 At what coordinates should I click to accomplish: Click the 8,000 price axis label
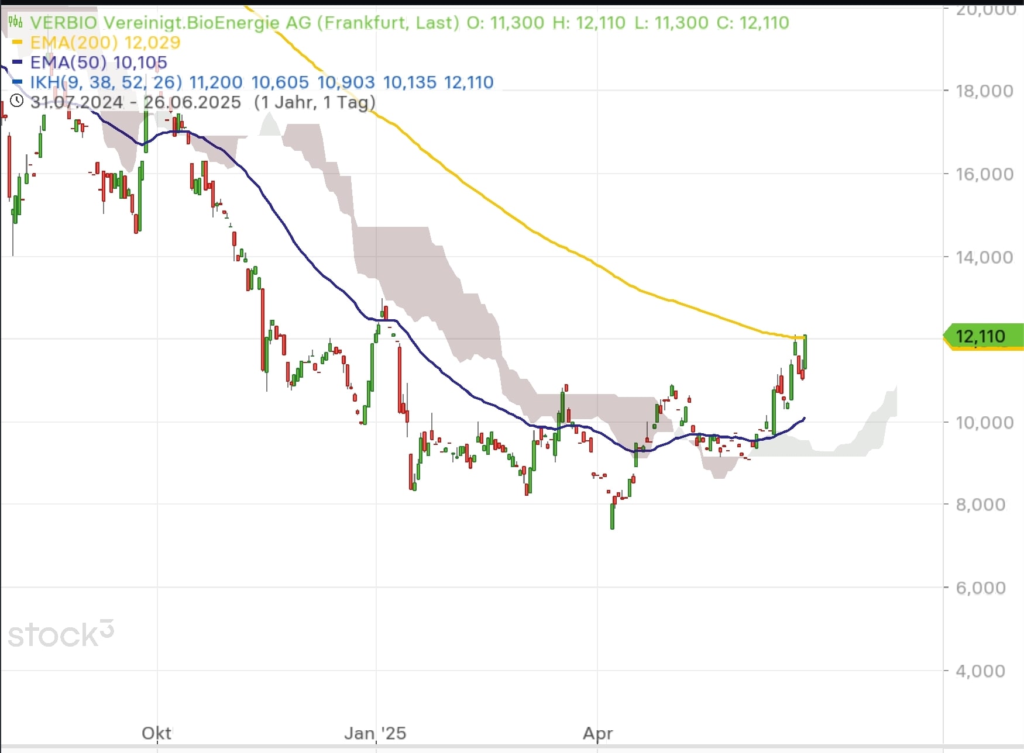click(981, 504)
